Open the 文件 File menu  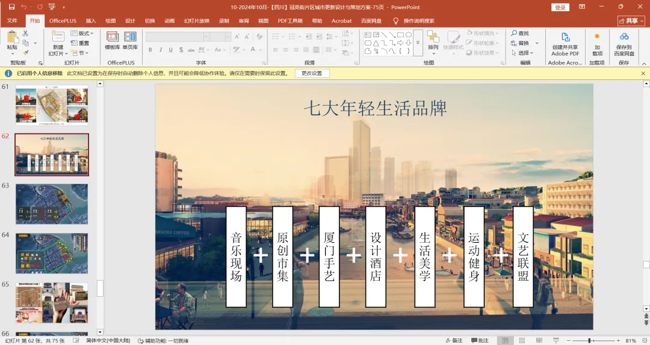point(12,20)
